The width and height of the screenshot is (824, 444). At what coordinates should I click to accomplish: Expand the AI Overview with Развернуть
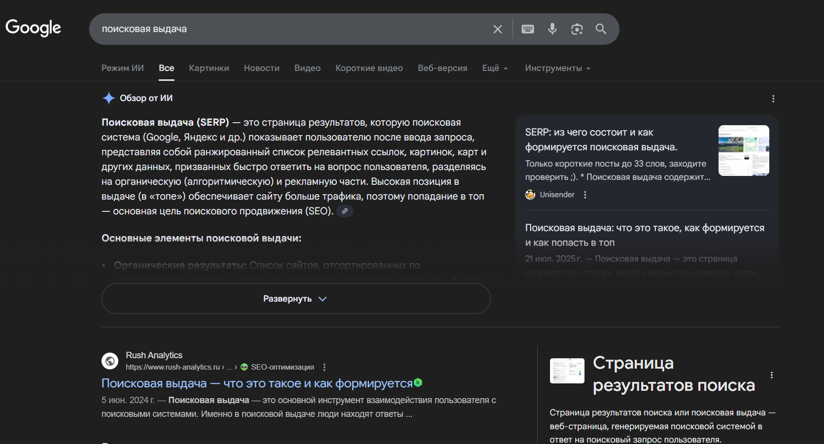295,298
